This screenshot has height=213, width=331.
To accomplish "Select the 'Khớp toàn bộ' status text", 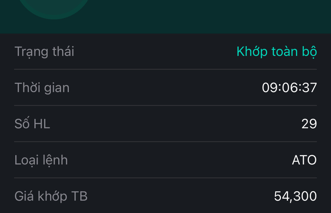I will 277,51.
